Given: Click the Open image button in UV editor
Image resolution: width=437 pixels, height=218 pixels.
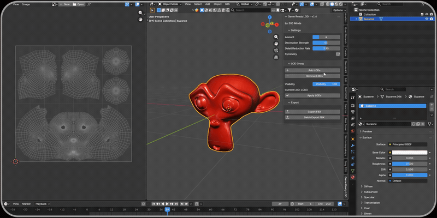Looking at the screenshot, I should click(78, 4).
